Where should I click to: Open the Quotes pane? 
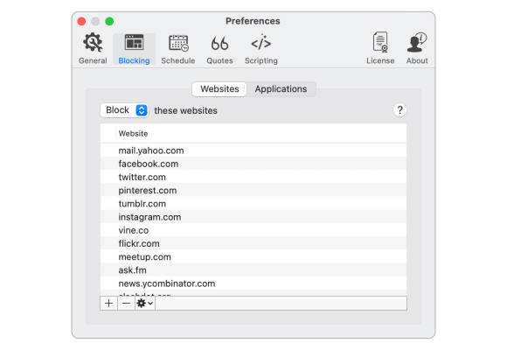click(x=219, y=49)
